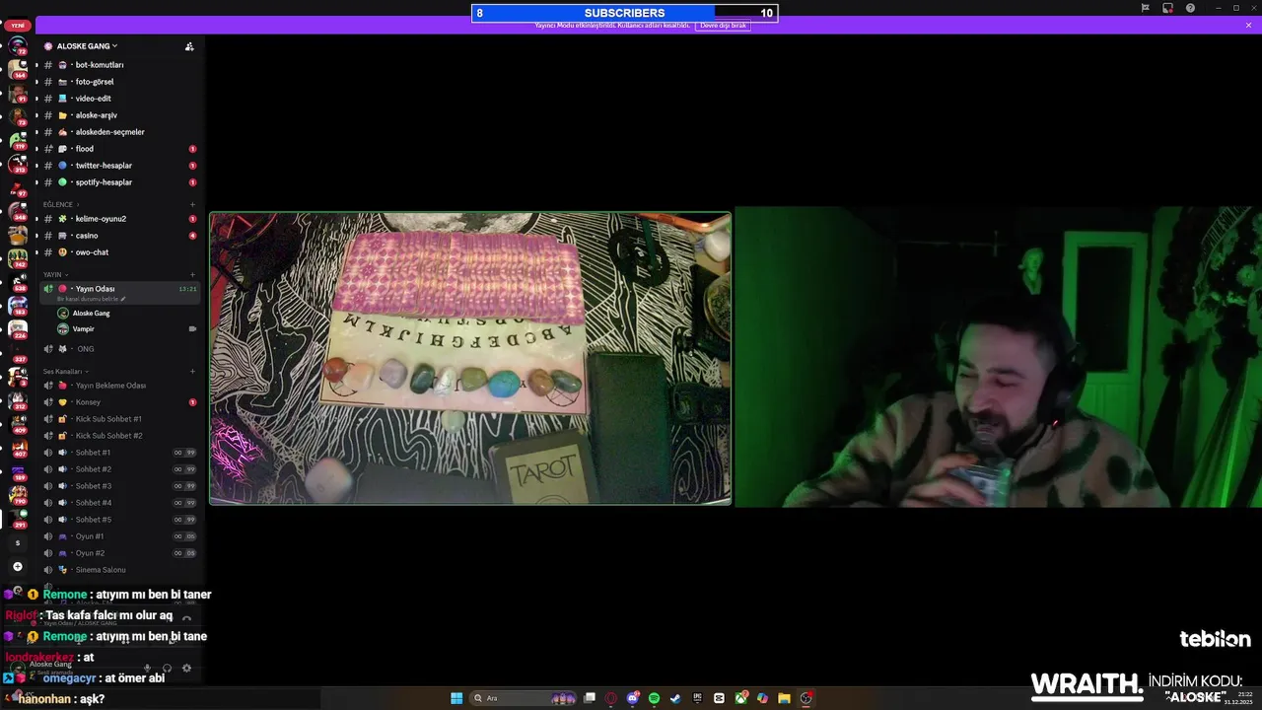
Task: Click the server icon with badge 790
Action: (x=18, y=494)
